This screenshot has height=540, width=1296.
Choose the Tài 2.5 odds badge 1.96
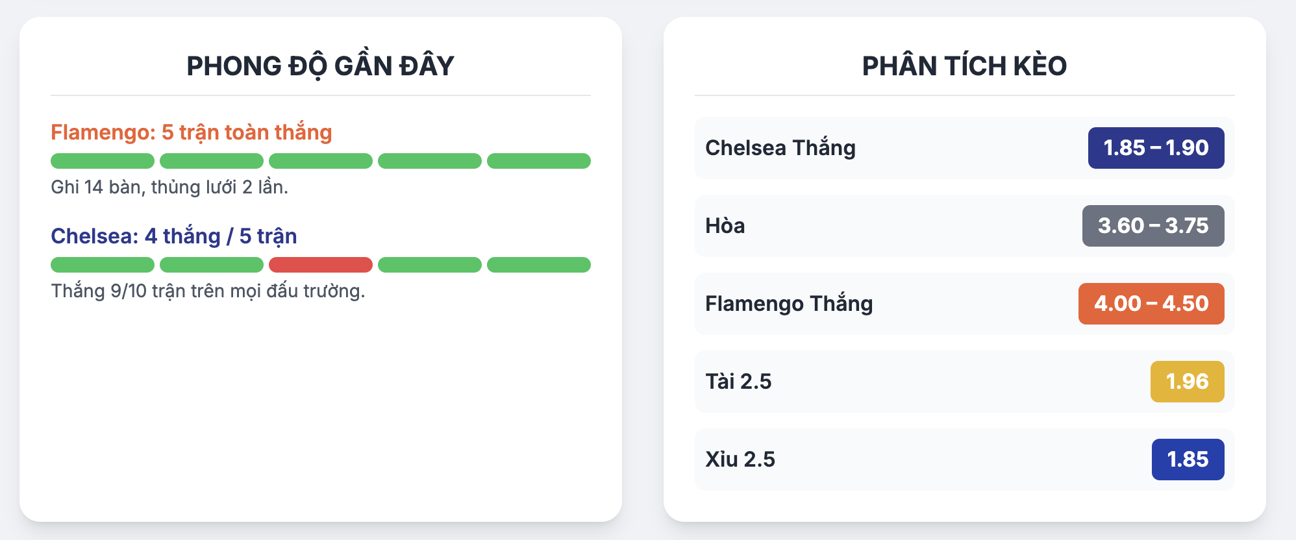point(1187,382)
